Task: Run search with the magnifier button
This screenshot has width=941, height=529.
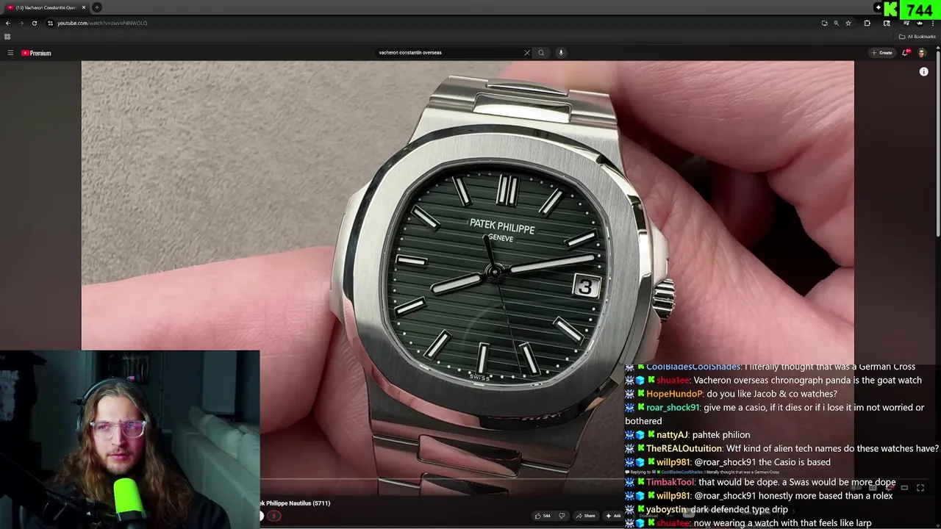Action: (x=541, y=53)
